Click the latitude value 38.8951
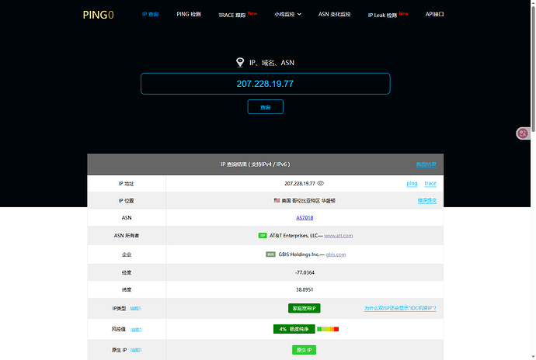 [x=305, y=289]
